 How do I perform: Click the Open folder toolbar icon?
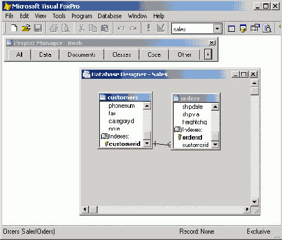pos(26,28)
